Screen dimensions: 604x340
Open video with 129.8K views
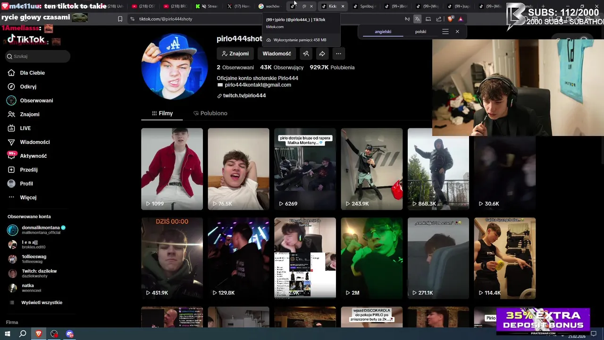point(238,258)
